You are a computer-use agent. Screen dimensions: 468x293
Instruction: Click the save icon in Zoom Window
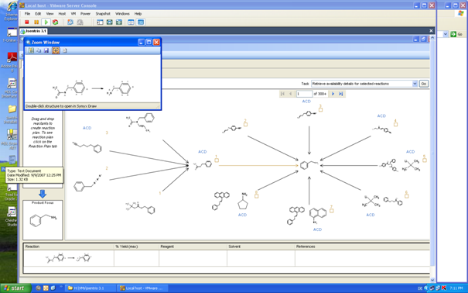[46, 50]
